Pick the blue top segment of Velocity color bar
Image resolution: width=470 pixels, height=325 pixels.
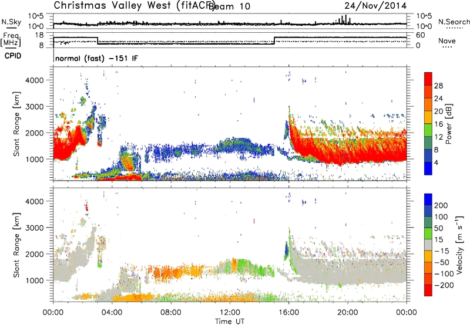(428, 199)
